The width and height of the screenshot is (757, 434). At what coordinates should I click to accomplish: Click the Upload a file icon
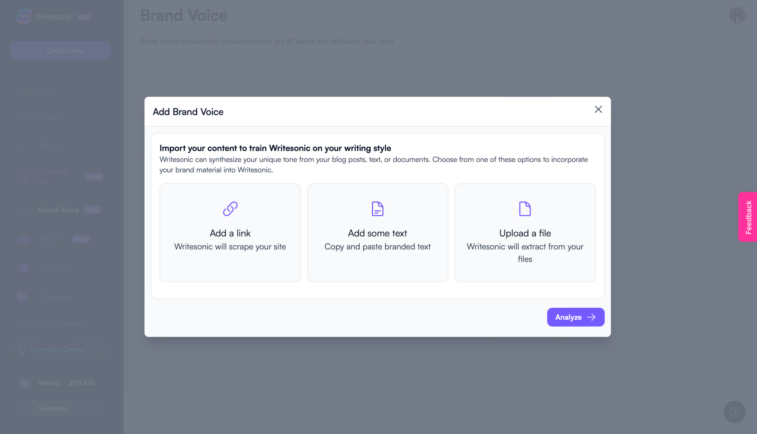point(525,208)
